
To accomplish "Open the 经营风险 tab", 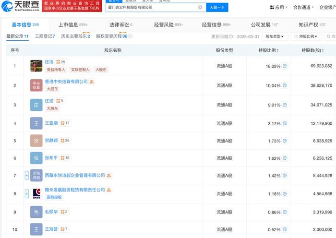I will [168, 24].
